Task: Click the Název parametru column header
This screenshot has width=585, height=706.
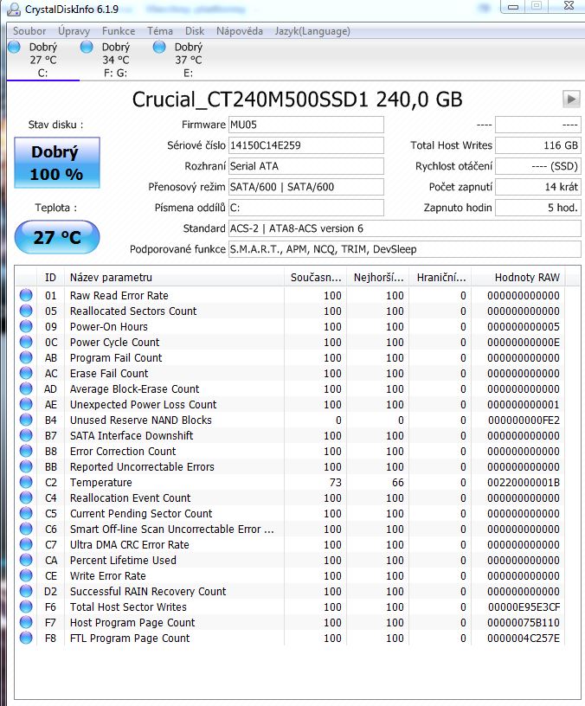Action: click(175, 278)
